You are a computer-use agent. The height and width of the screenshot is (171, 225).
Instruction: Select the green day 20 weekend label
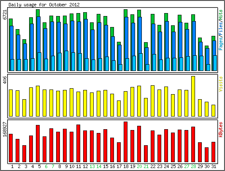[x=139, y=166]
